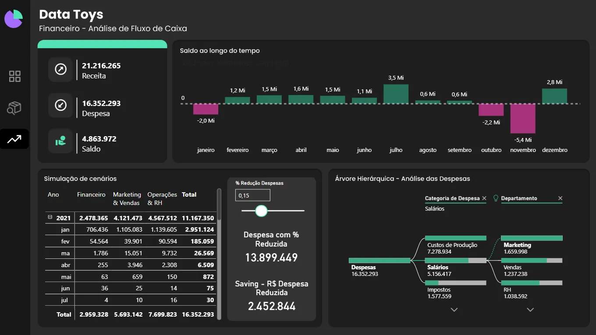596x335 pixels.
Task: Click the Operações & RH column header
Action: click(162, 198)
